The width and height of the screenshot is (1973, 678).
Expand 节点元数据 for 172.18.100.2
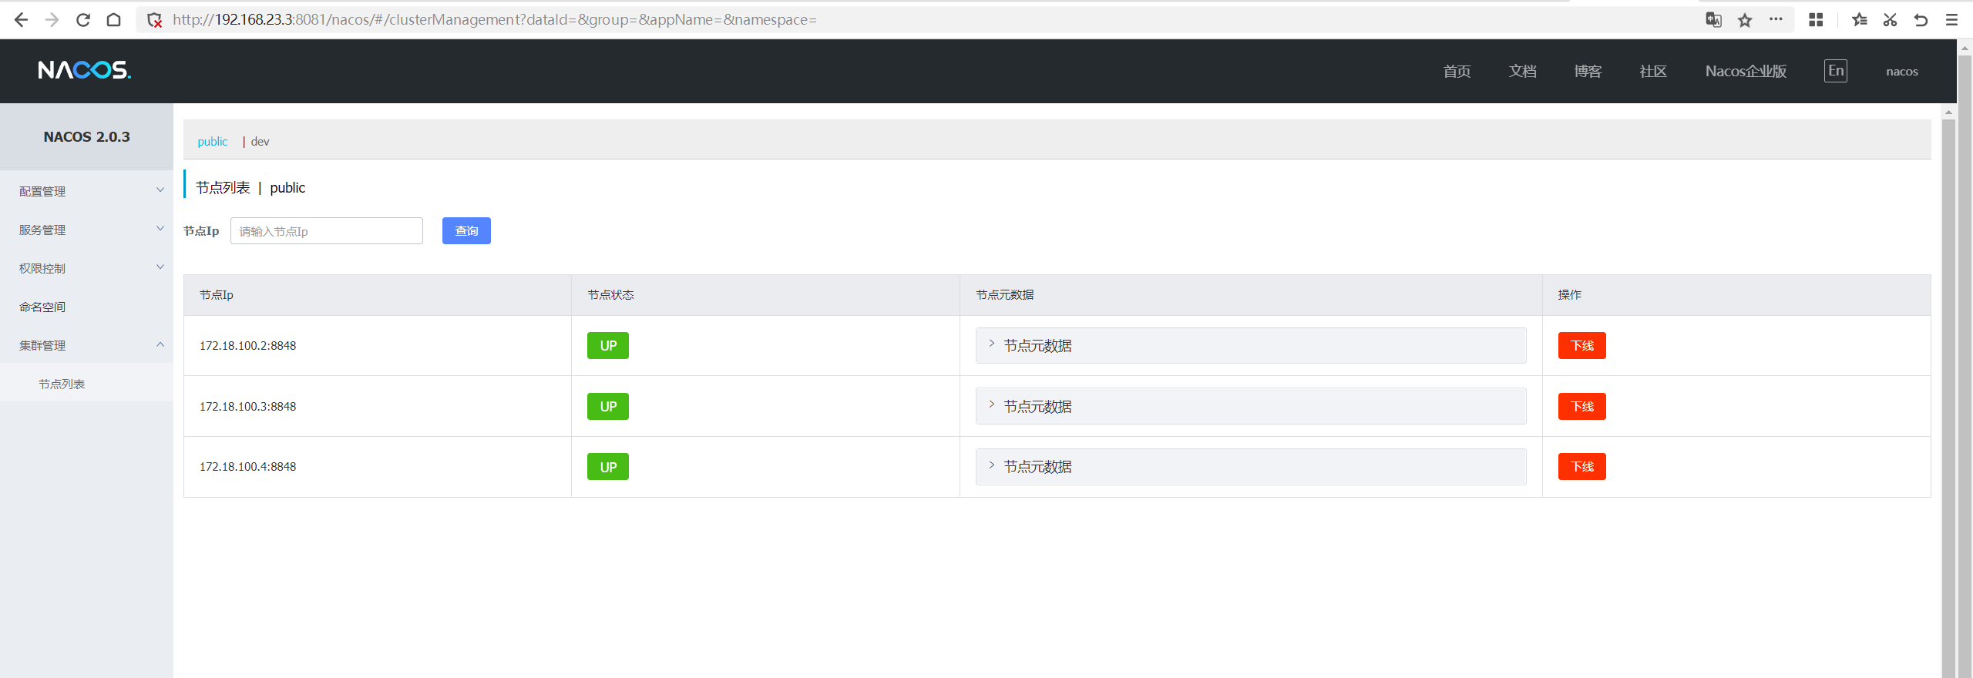pos(1251,346)
